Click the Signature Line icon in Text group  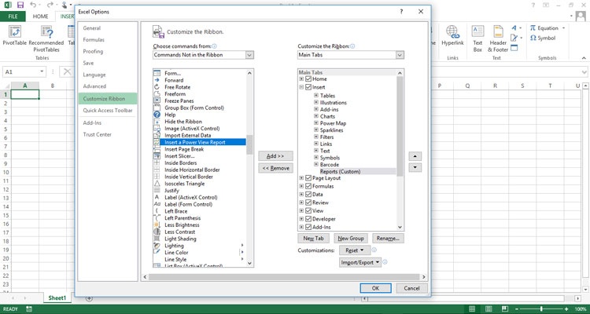pyautogui.click(x=514, y=38)
